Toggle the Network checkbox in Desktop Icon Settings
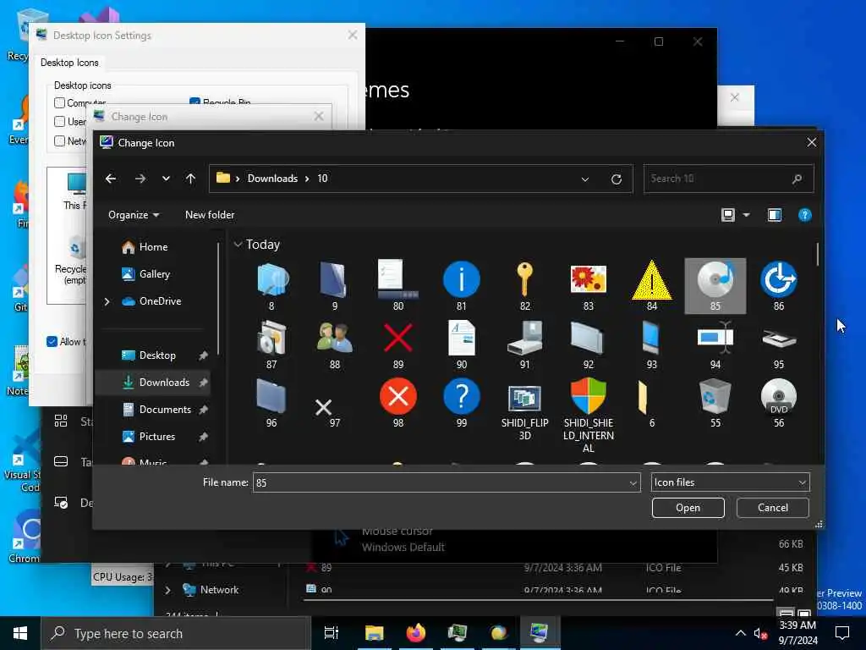 click(x=60, y=141)
